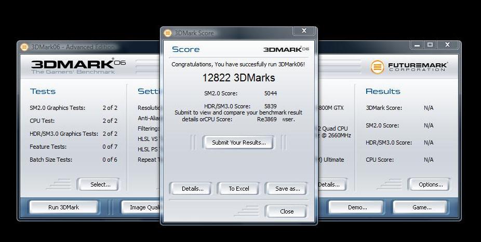Screen dimensions: 481x242
Task: Click HDR/SM3.0 Graphics Tests label
Action: coord(64,134)
